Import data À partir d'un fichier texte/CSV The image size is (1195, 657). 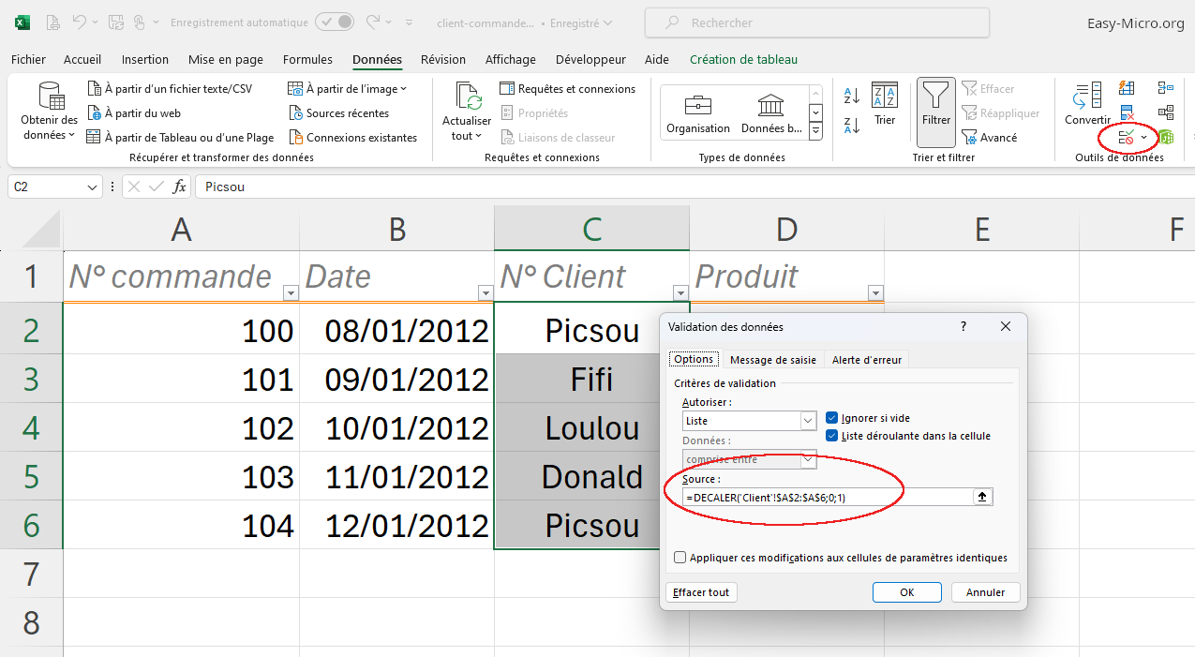coord(170,89)
